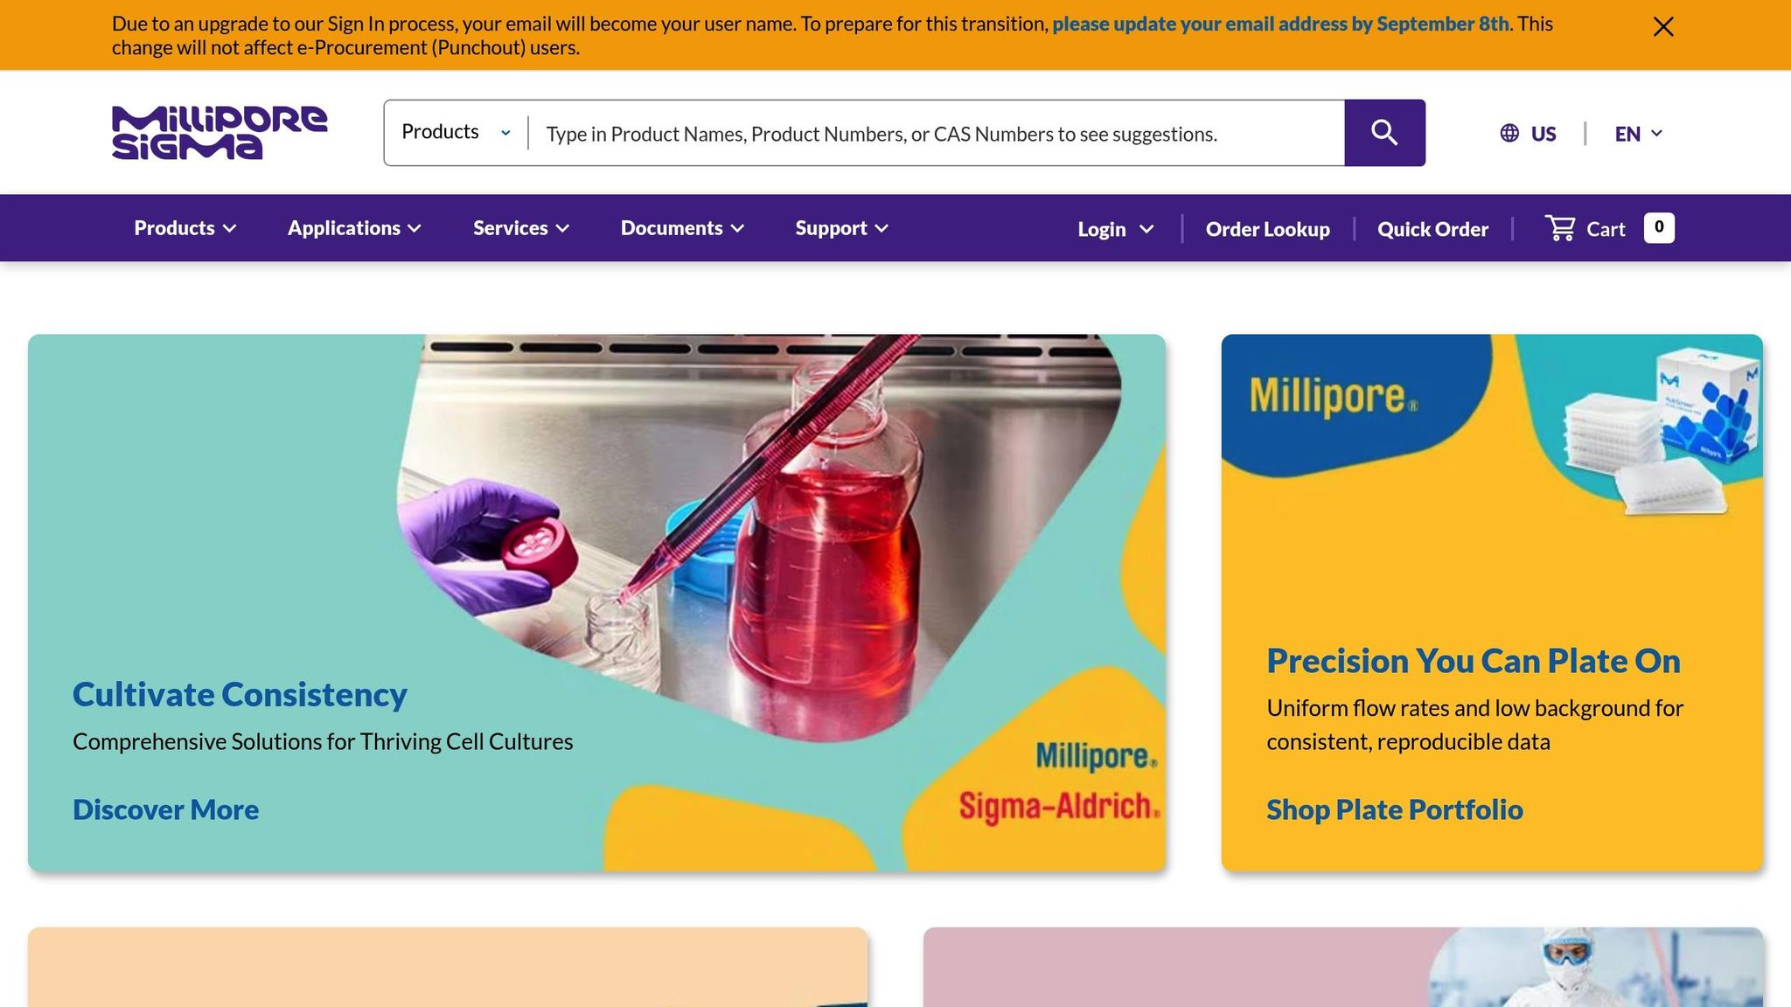The height and width of the screenshot is (1007, 1791).
Task: Focus the product search input field
Action: 937,134
